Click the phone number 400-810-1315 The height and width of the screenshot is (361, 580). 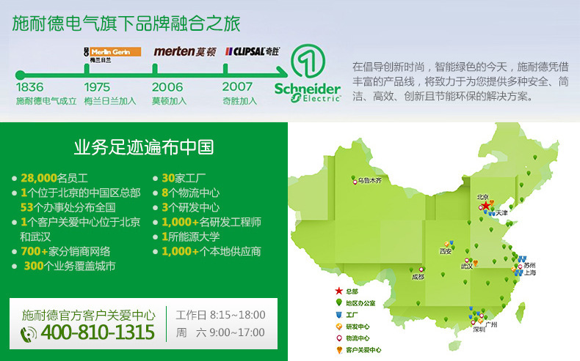(x=98, y=332)
